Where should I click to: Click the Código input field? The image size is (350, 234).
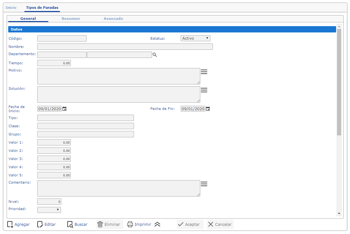click(x=62, y=38)
